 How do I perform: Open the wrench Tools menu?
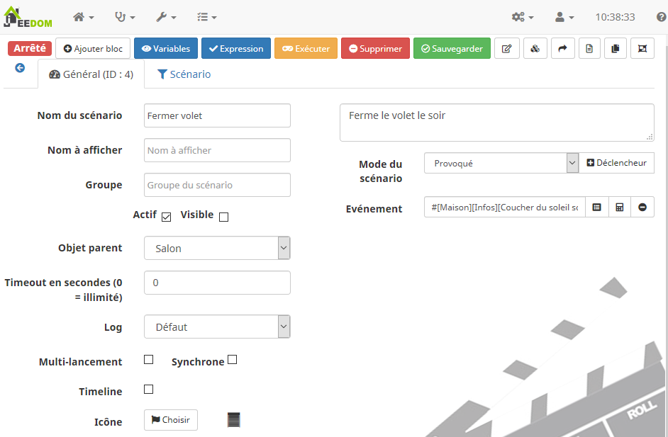click(166, 17)
